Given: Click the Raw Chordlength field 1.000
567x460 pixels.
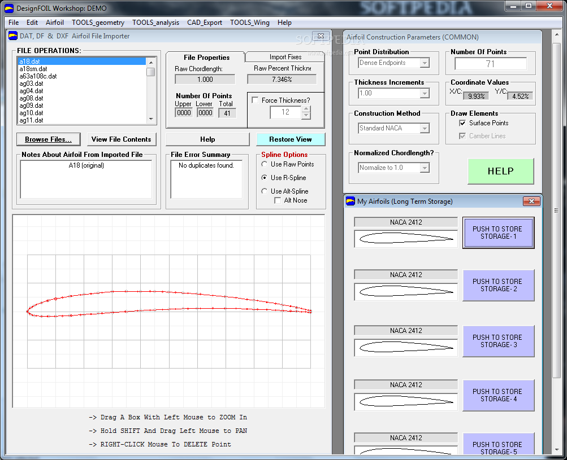Looking at the screenshot, I should [x=205, y=80].
